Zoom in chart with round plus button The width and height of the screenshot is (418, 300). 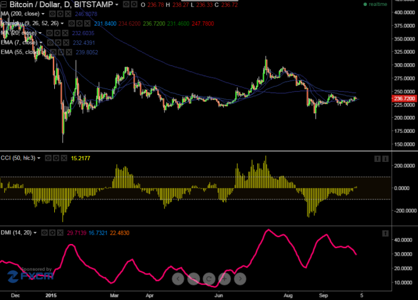pyautogui.click(x=224, y=279)
